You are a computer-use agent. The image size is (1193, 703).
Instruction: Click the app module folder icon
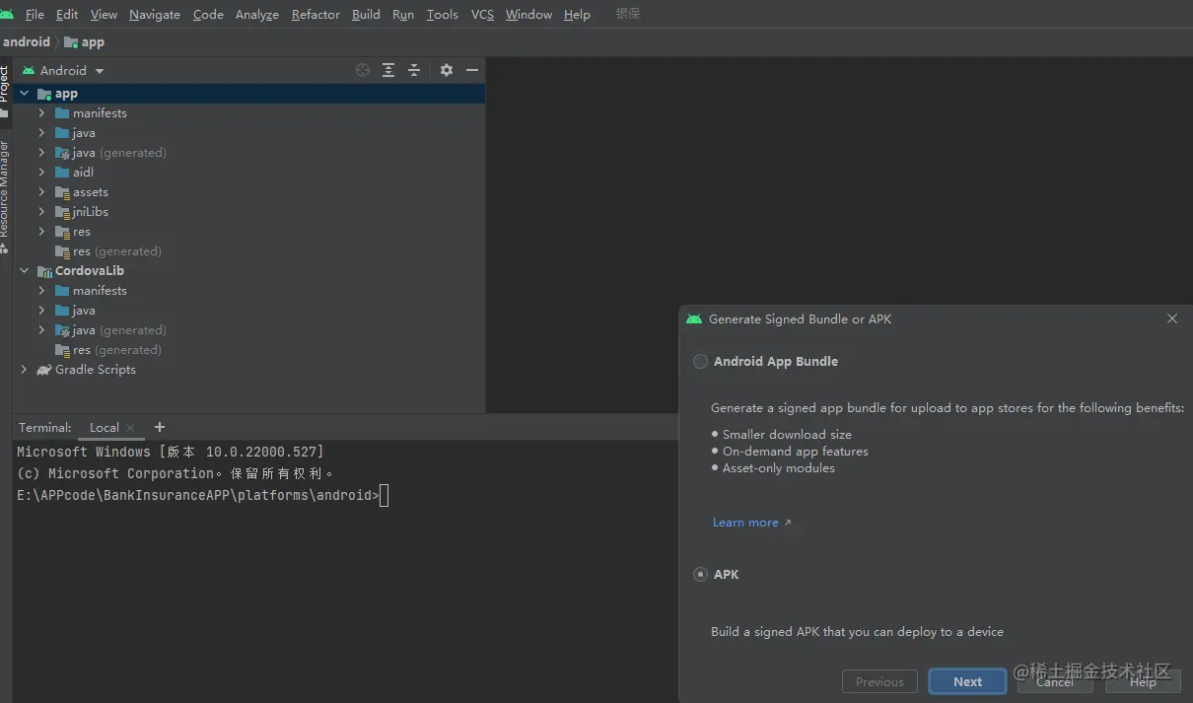pos(44,94)
